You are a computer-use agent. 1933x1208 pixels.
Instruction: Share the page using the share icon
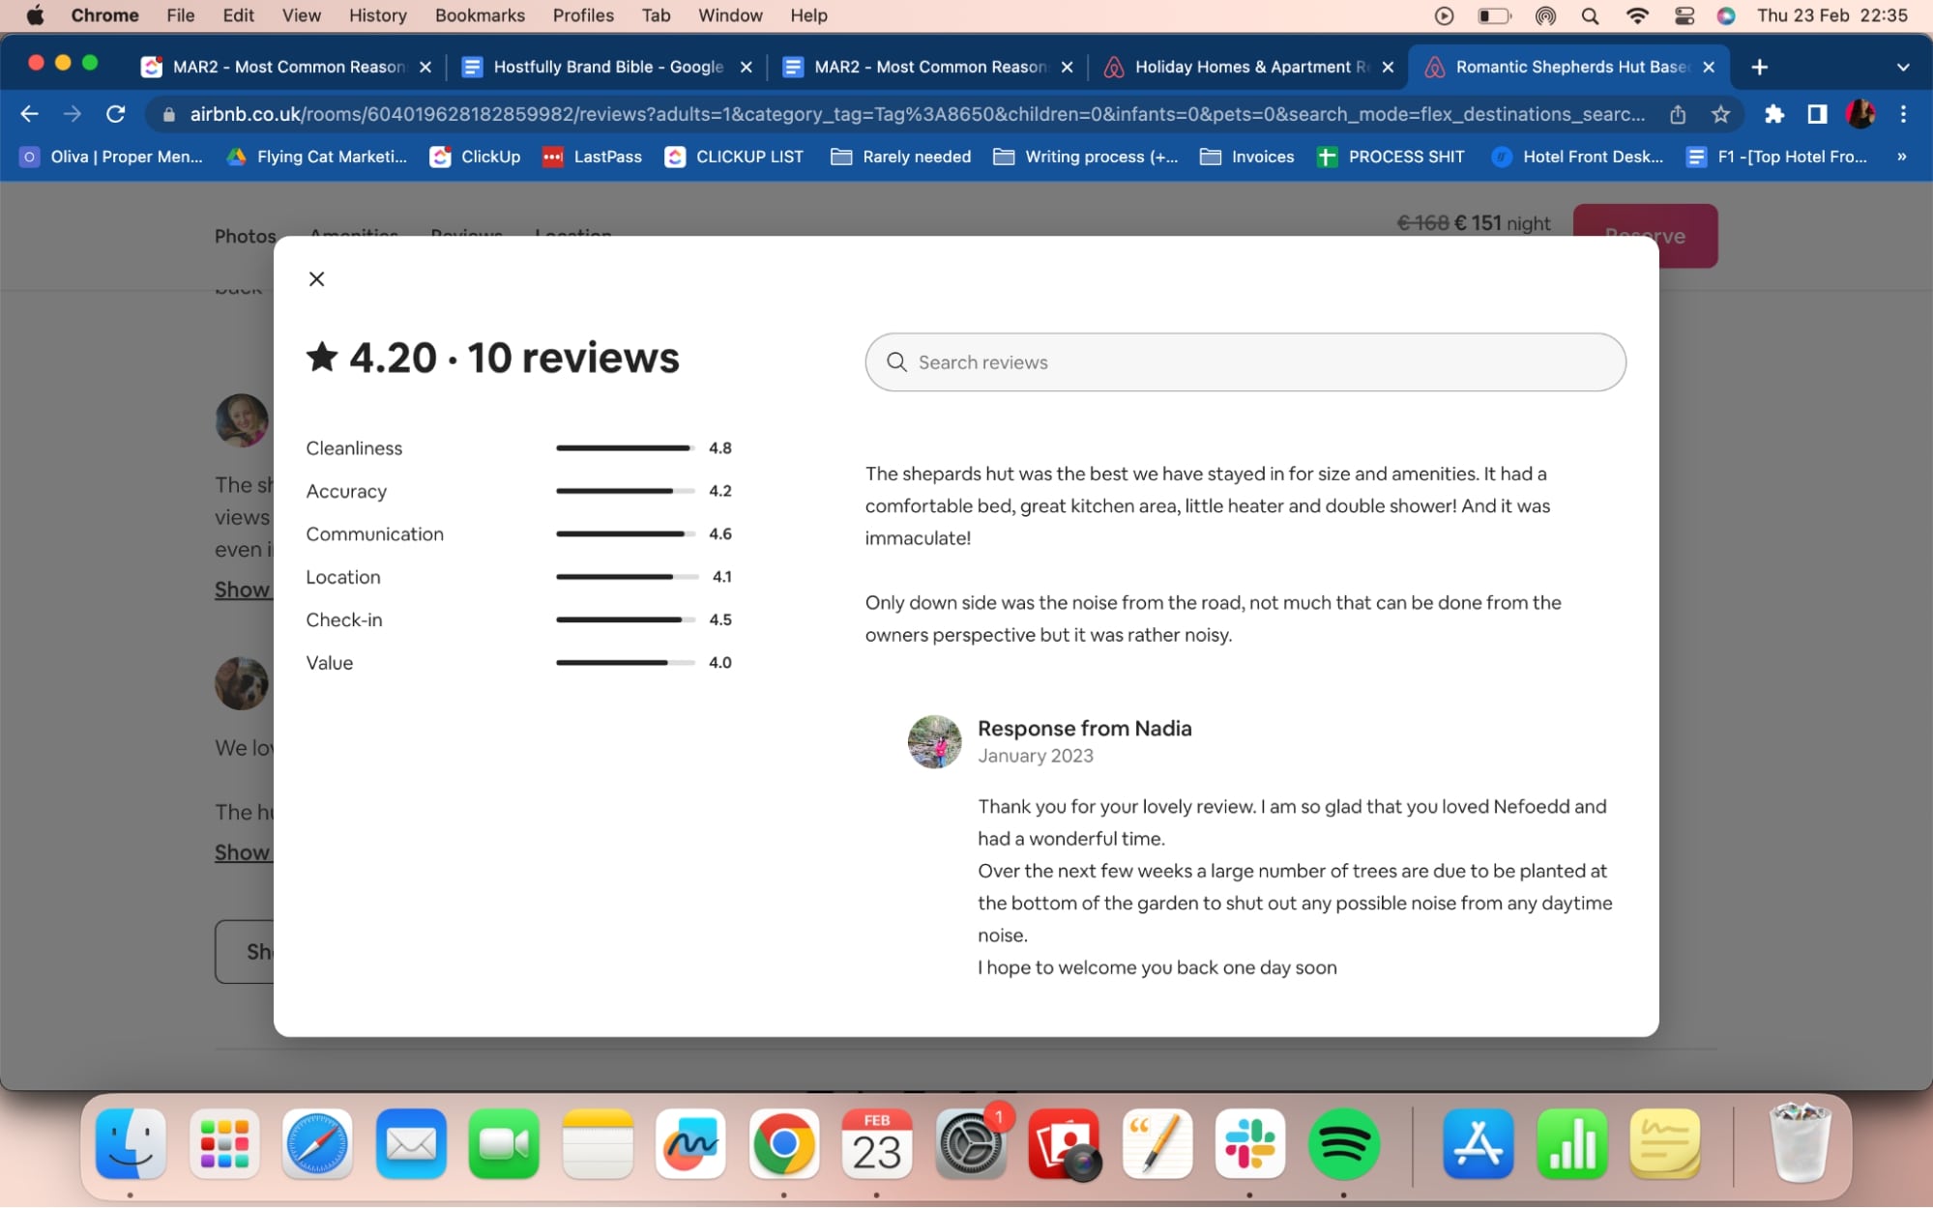[x=1678, y=114]
